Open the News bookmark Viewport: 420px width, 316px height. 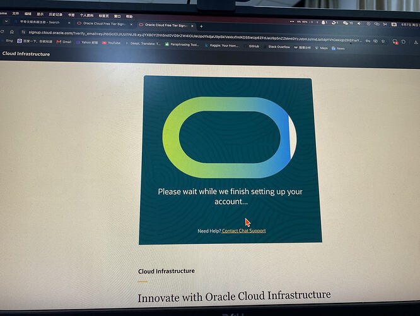point(338,49)
